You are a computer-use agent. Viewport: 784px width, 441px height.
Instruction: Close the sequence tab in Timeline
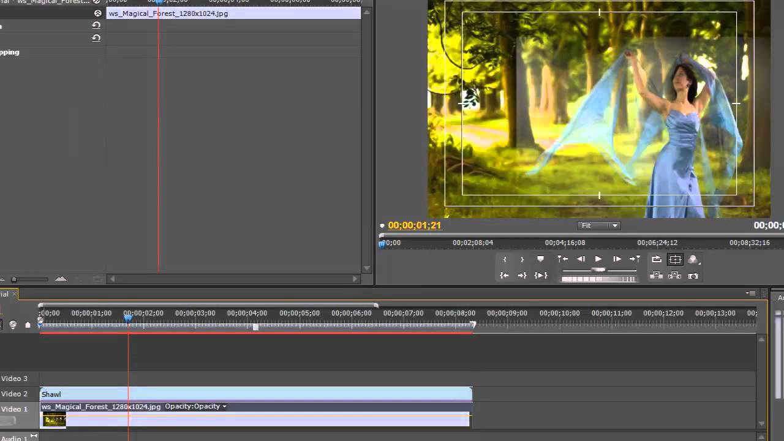pos(15,294)
